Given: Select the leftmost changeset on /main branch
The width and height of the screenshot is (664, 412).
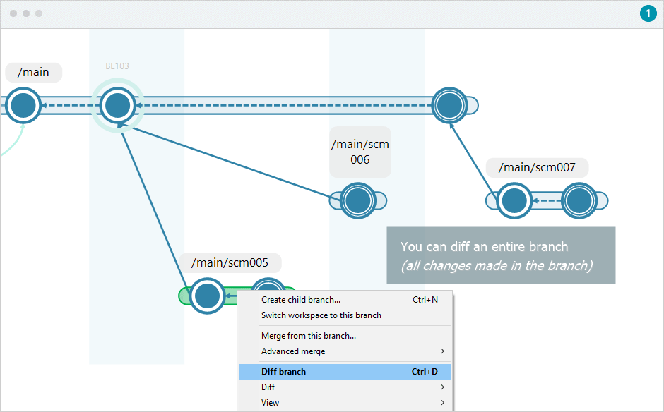Looking at the screenshot, I should 23,105.
